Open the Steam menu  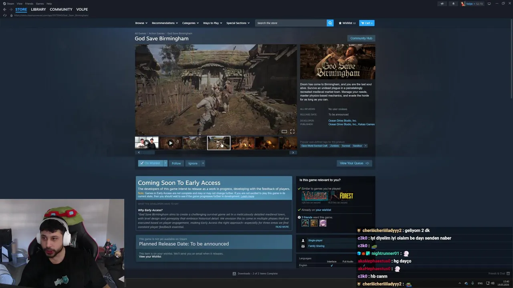click(x=9, y=4)
